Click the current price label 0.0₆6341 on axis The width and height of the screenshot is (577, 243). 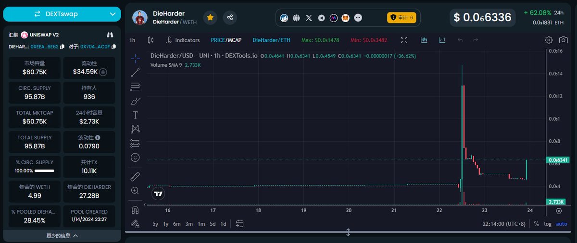pos(558,160)
